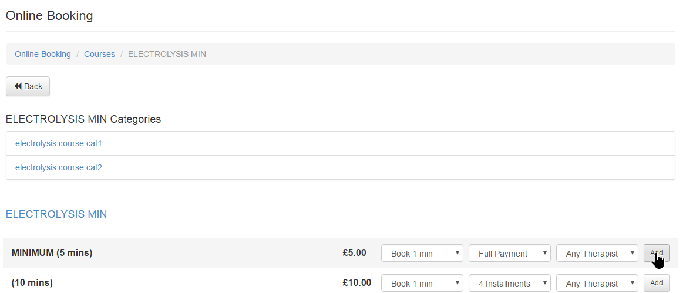Image resolution: width=686 pixels, height=293 pixels.
Task: Add the MINIMUM (5 mins) course
Action: coord(656,253)
